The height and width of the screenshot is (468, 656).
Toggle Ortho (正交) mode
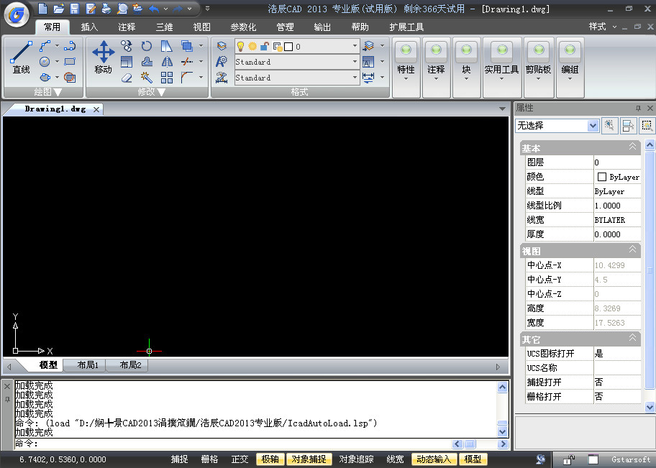[240, 459]
